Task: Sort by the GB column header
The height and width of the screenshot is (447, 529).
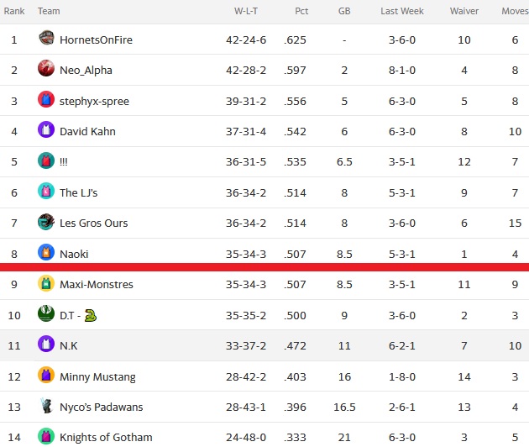Action: click(x=344, y=11)
